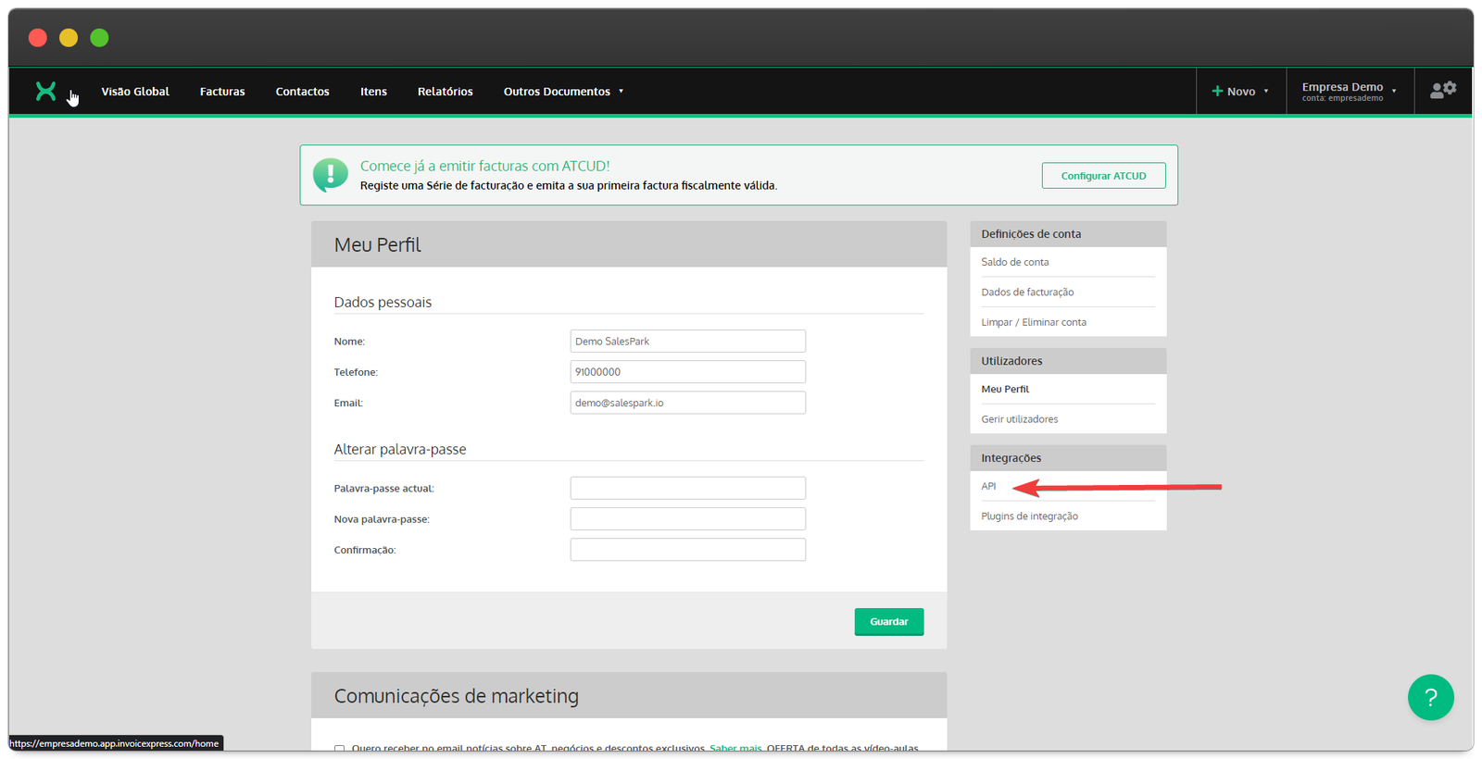
Task: Click the green exclamation alert icon
Action: pyautogui.click(x=331, y=174)
